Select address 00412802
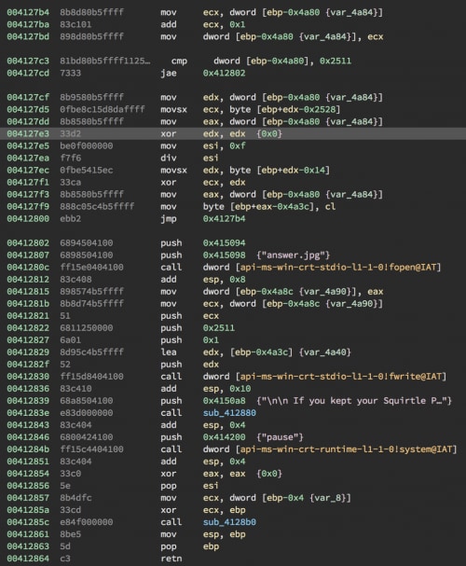The height and width of the screenshot is (566, 466). [28, 243]
